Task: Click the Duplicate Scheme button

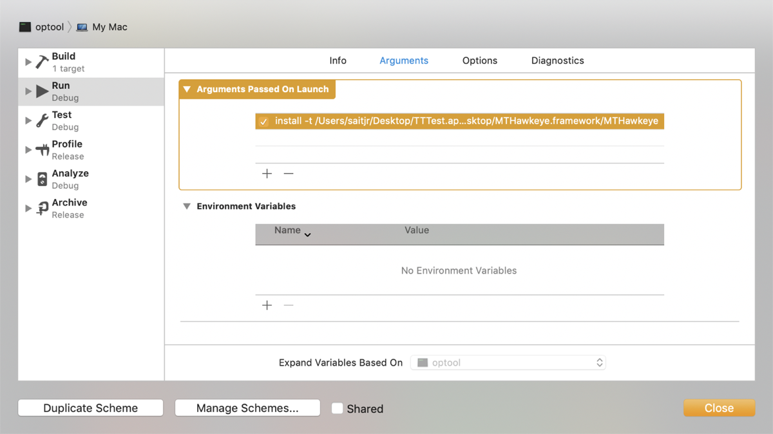Action: pyautogui.click(x=91, y=408)
